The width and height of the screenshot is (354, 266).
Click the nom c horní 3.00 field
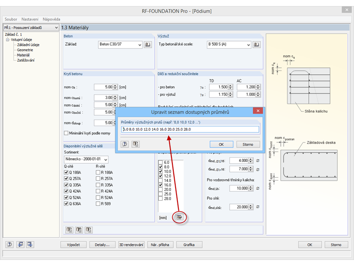(103, 98)
